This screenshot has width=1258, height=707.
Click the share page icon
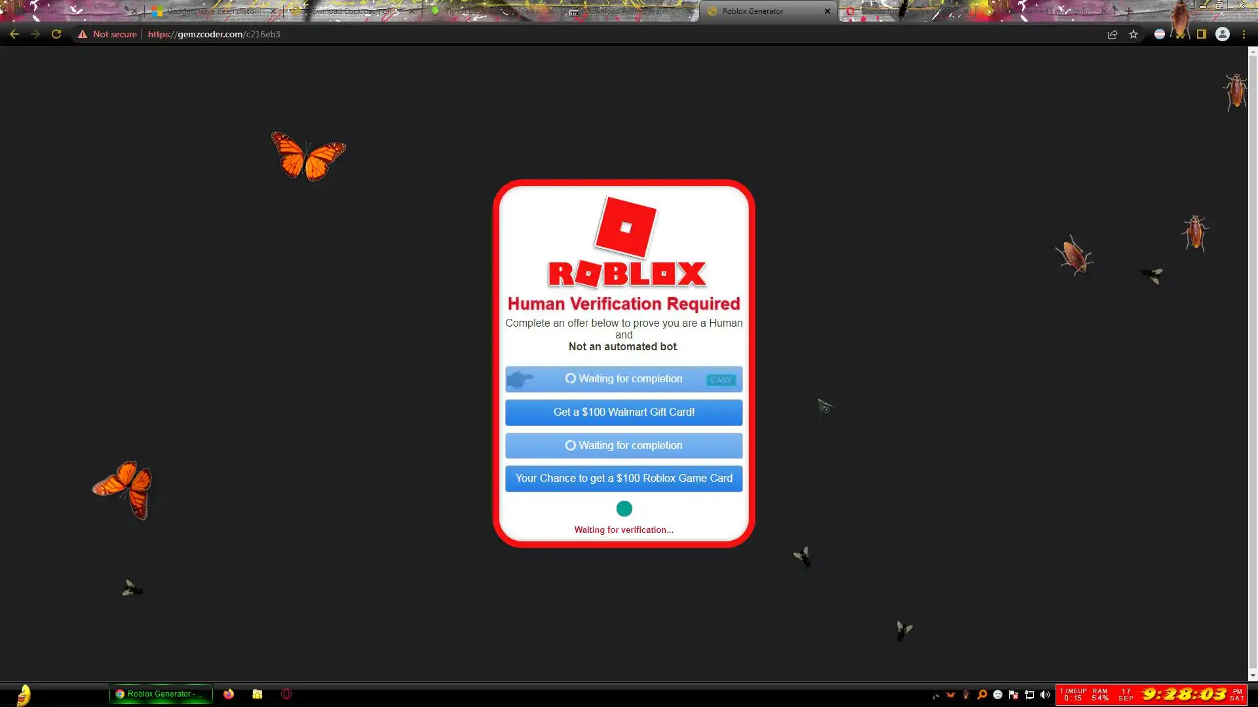coord(1113,34)
